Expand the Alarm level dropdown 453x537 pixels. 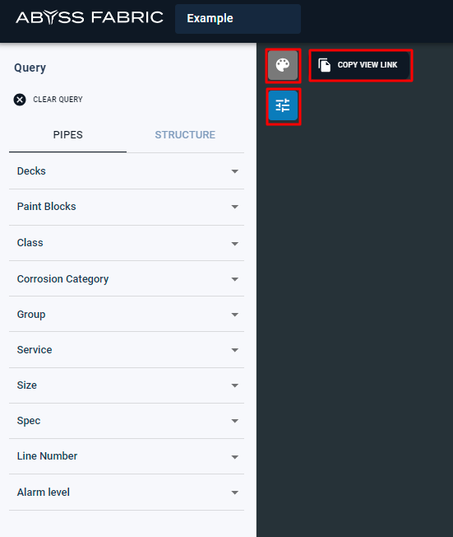127,493
